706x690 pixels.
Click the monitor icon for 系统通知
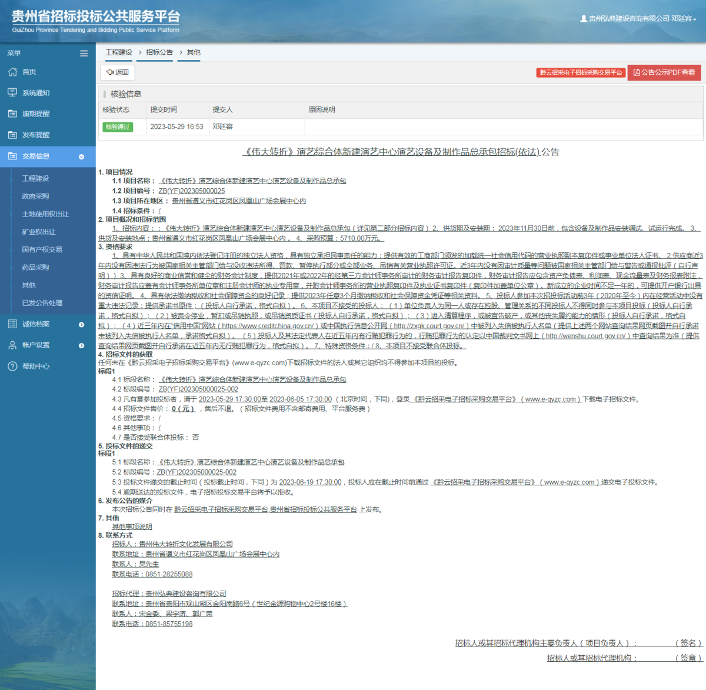[x=12, y=93]
